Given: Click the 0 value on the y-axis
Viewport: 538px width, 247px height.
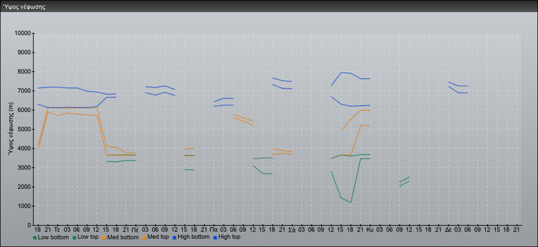Looking at the screenshot, I should click(30, 225).
